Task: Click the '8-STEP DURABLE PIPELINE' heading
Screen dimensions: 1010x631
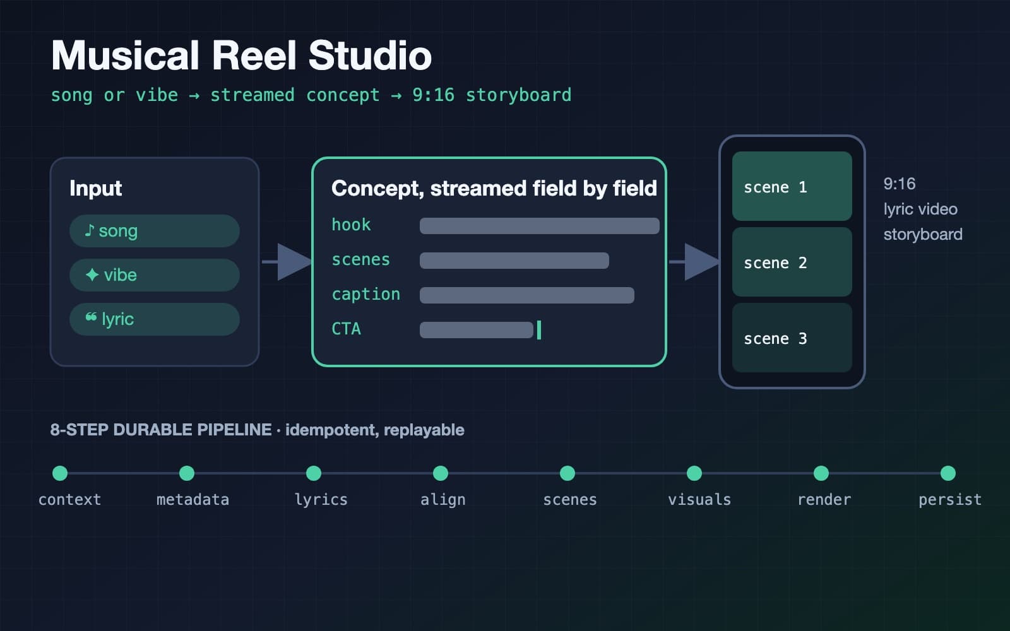Action: point(161,430)
